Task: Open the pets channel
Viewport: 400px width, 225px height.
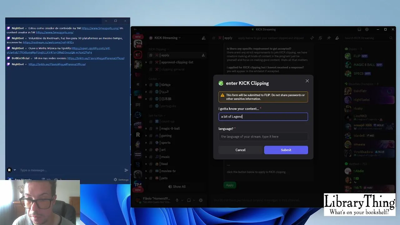Action: pyautogui.click(x=164, y=178)
